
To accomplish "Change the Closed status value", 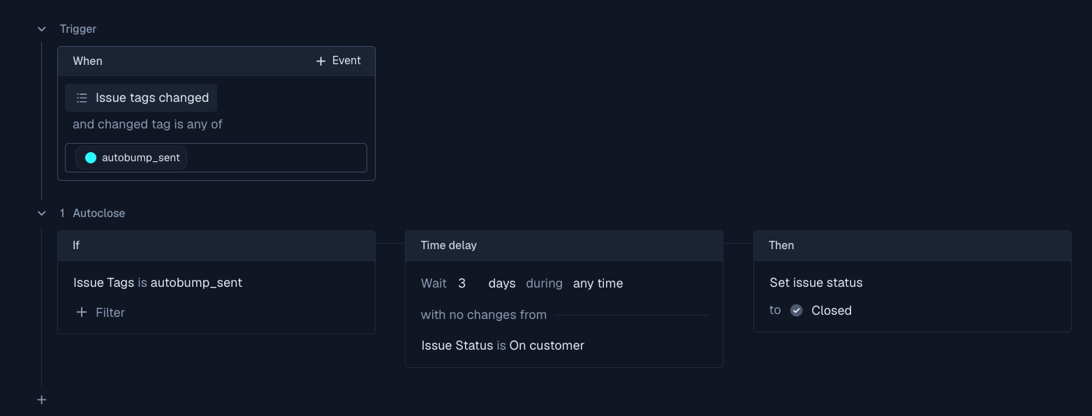I will click(831, 311).
